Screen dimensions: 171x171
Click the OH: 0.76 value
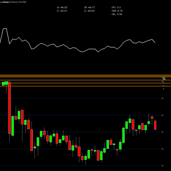click(x=117, y=11)
